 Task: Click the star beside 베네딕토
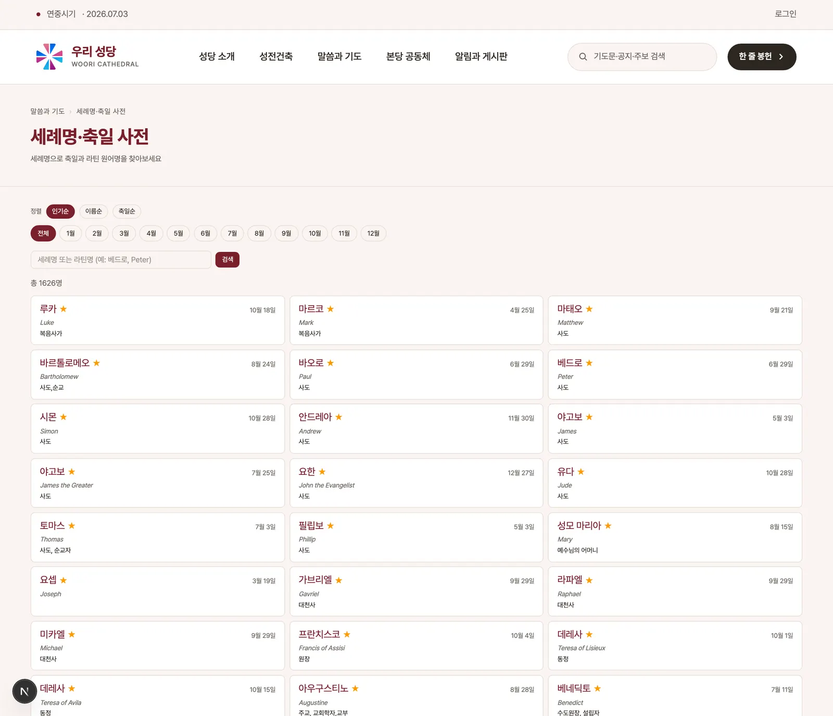[x=598, y=688]
